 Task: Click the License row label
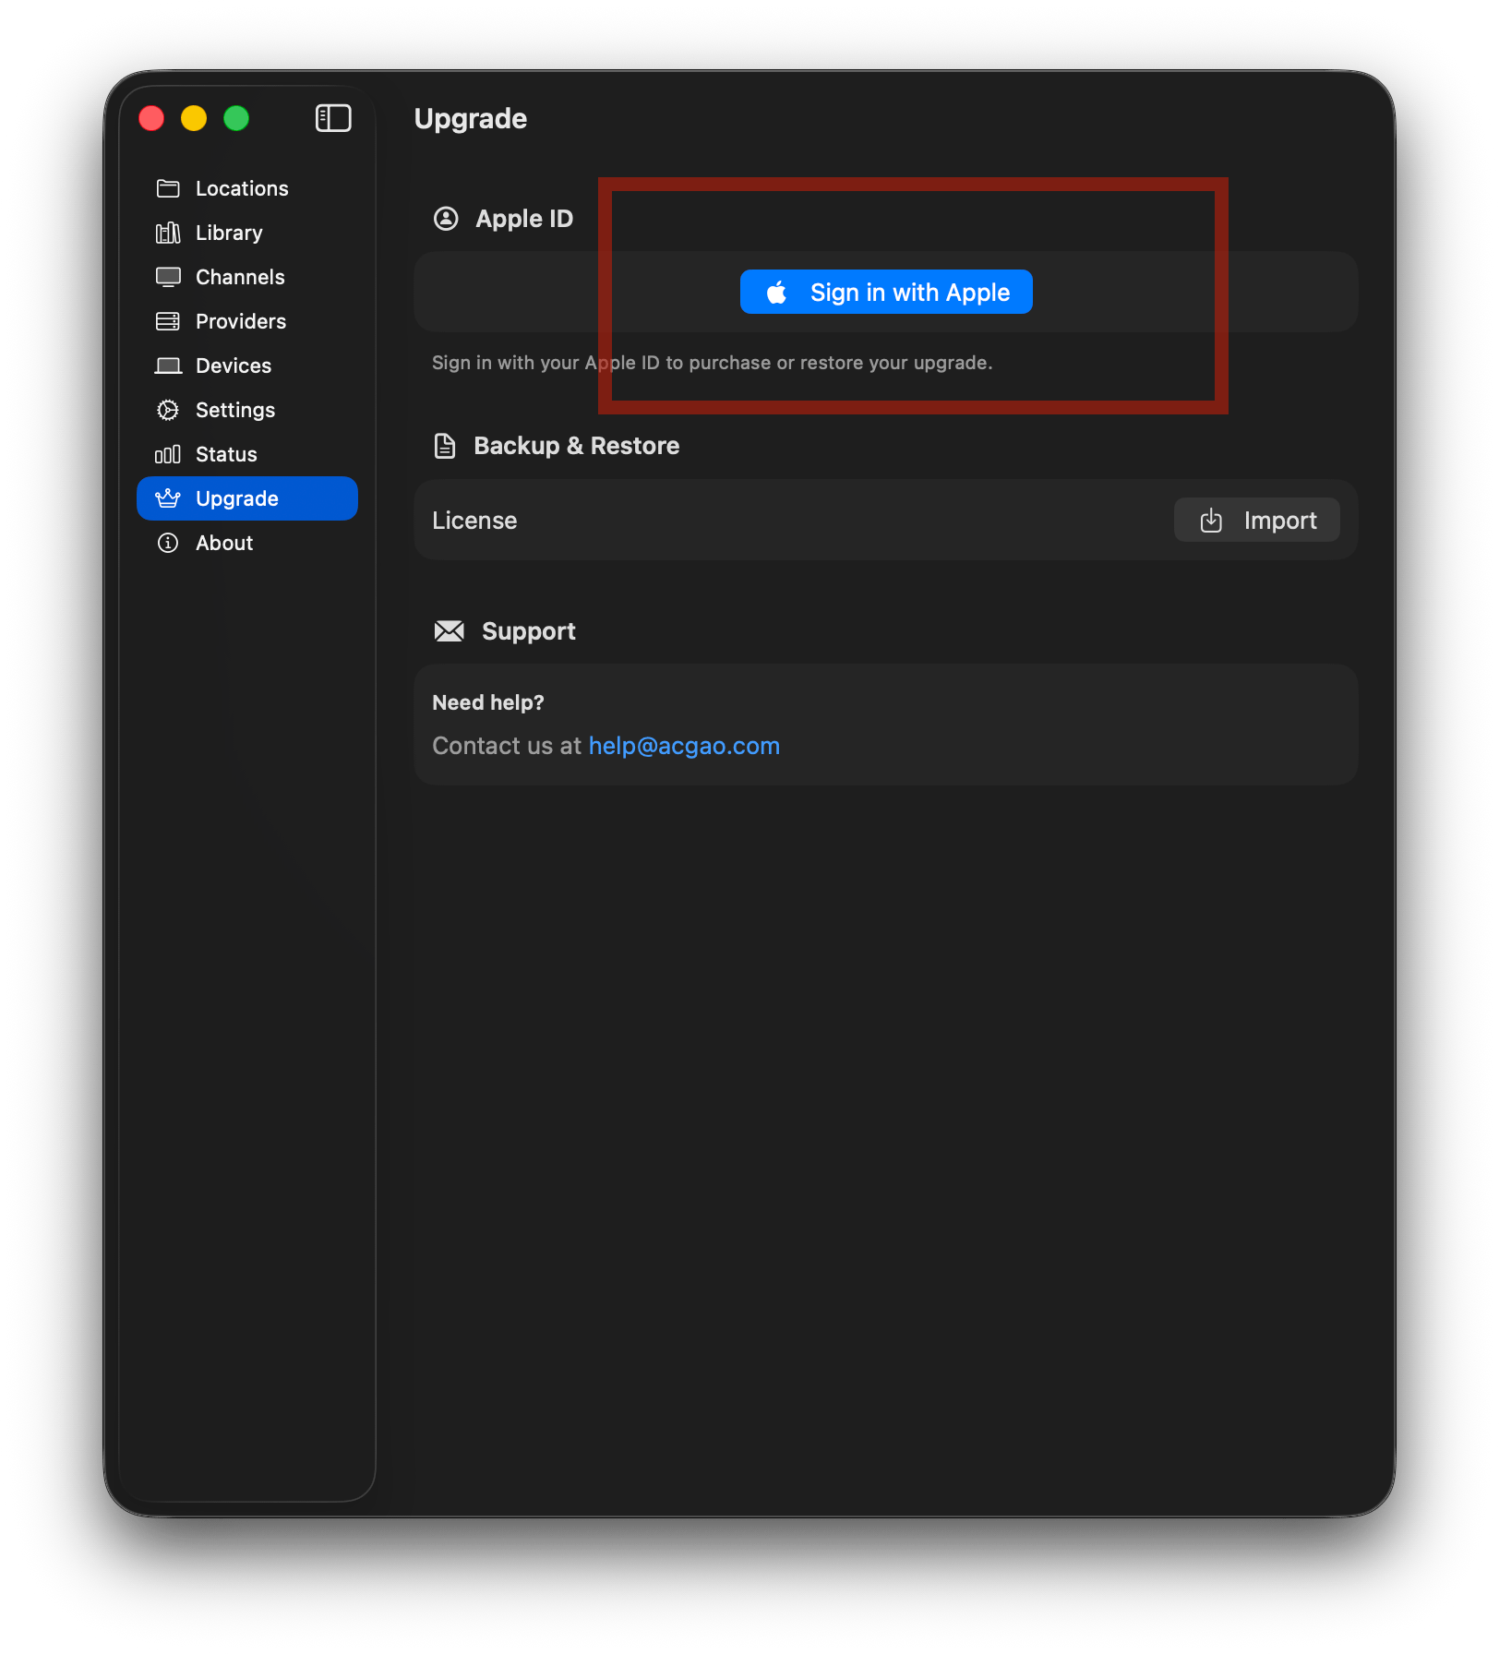[x=474, y=521]
